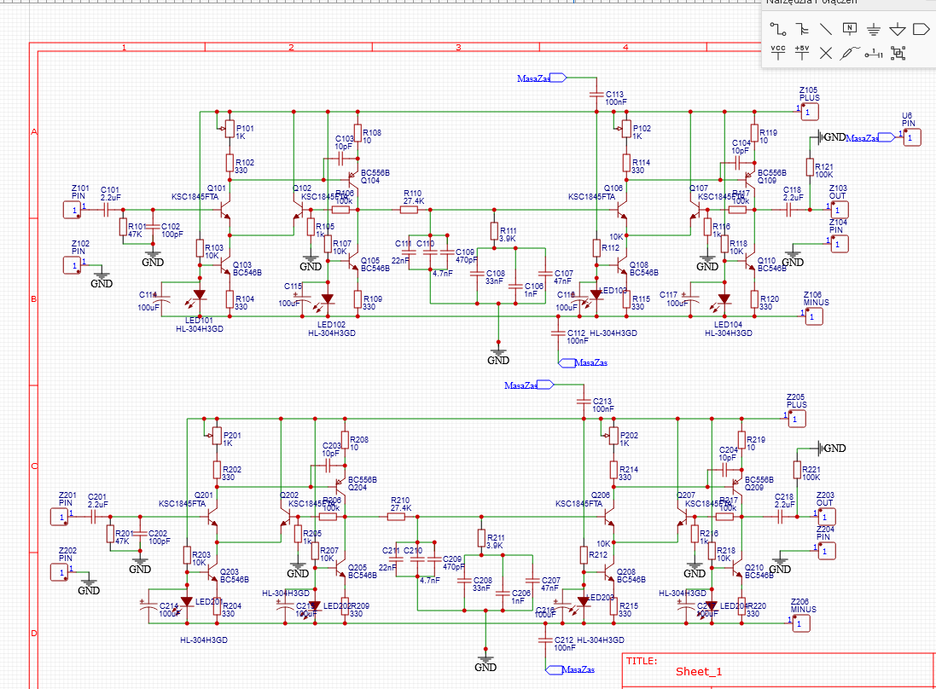
Task: Select the Z201 PIN connector
Action: pyautogui.click(x=61, y=517)
